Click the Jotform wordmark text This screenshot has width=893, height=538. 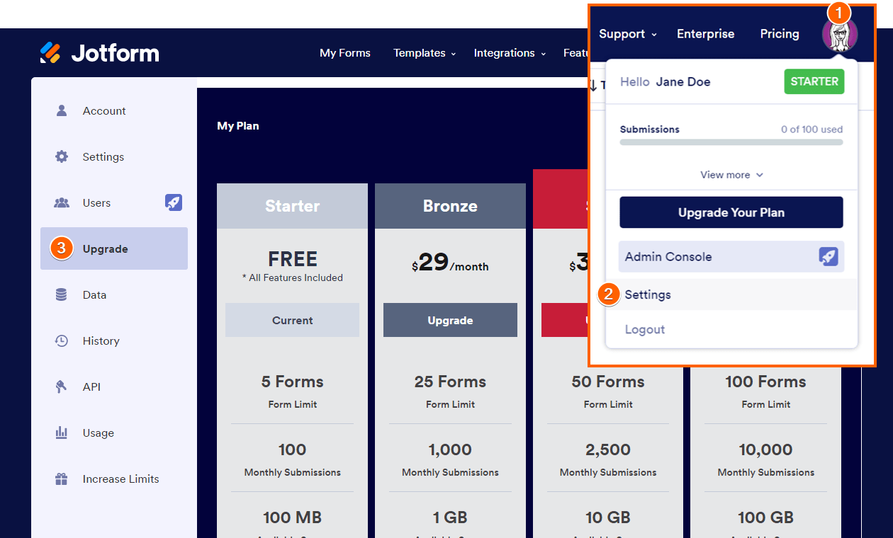[x=115, y=53]
